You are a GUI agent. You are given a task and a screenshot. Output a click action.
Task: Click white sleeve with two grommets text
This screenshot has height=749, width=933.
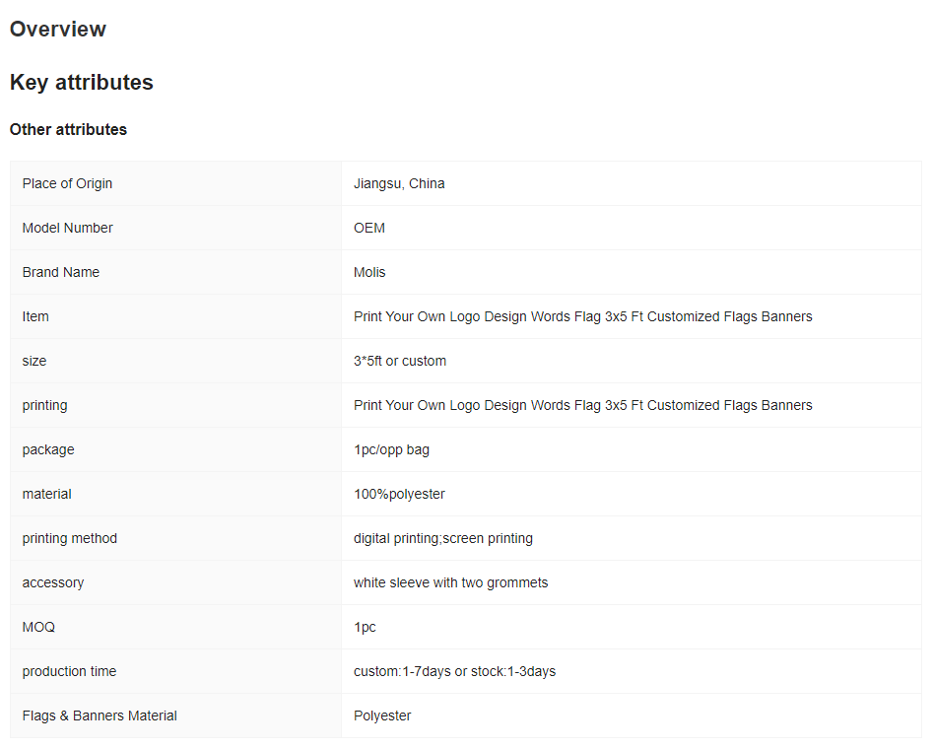(x=450, y=582)
